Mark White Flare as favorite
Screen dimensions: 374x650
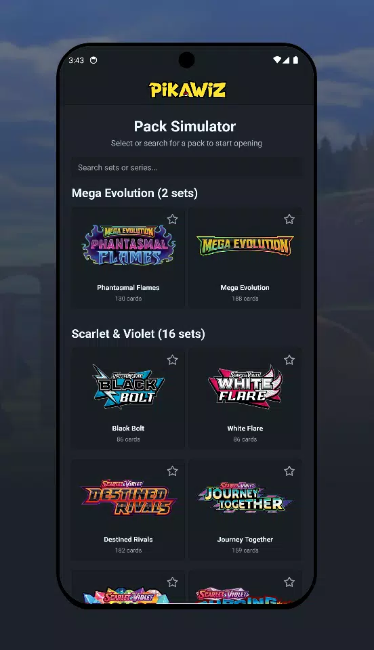tap(289, 360)
